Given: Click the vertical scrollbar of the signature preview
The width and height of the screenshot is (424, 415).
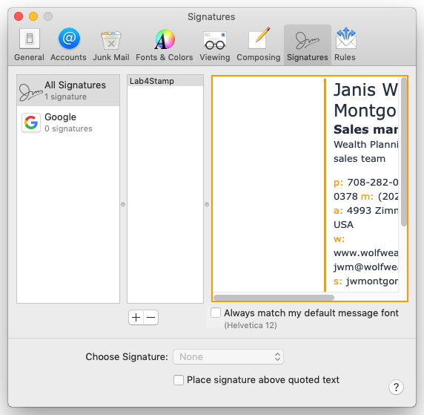Looking at the screenshot, I should [404, 151].
